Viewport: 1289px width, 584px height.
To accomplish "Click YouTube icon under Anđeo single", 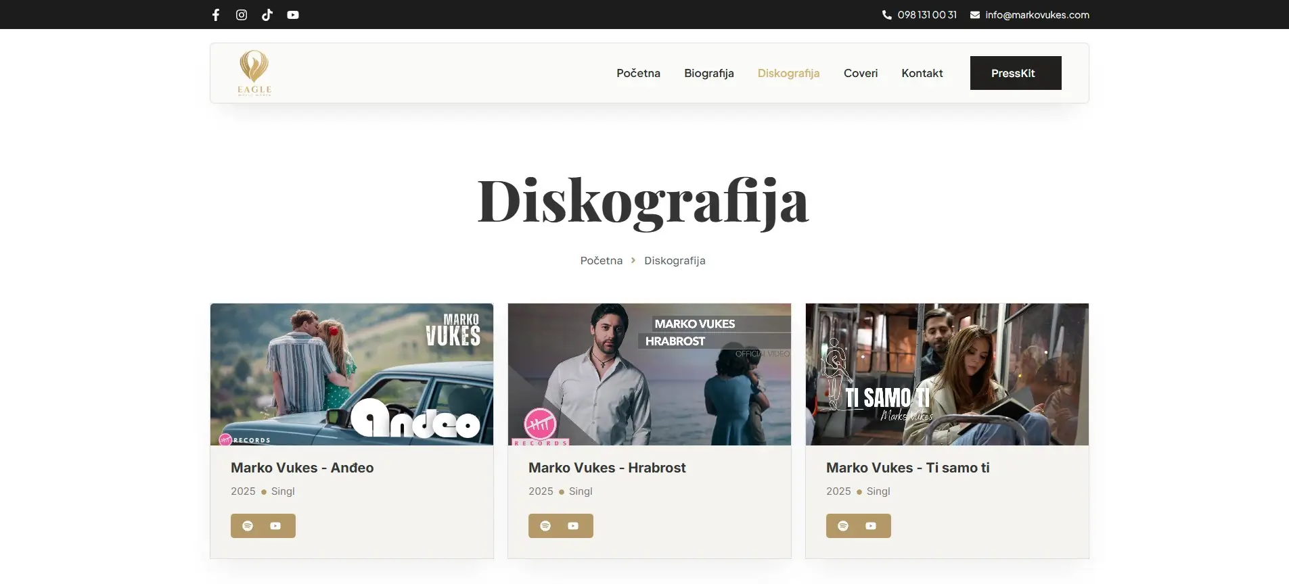I will coord(275,526).
